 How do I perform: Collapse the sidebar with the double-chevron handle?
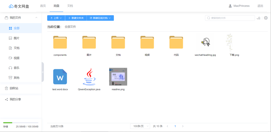click(x=43, y=72)
